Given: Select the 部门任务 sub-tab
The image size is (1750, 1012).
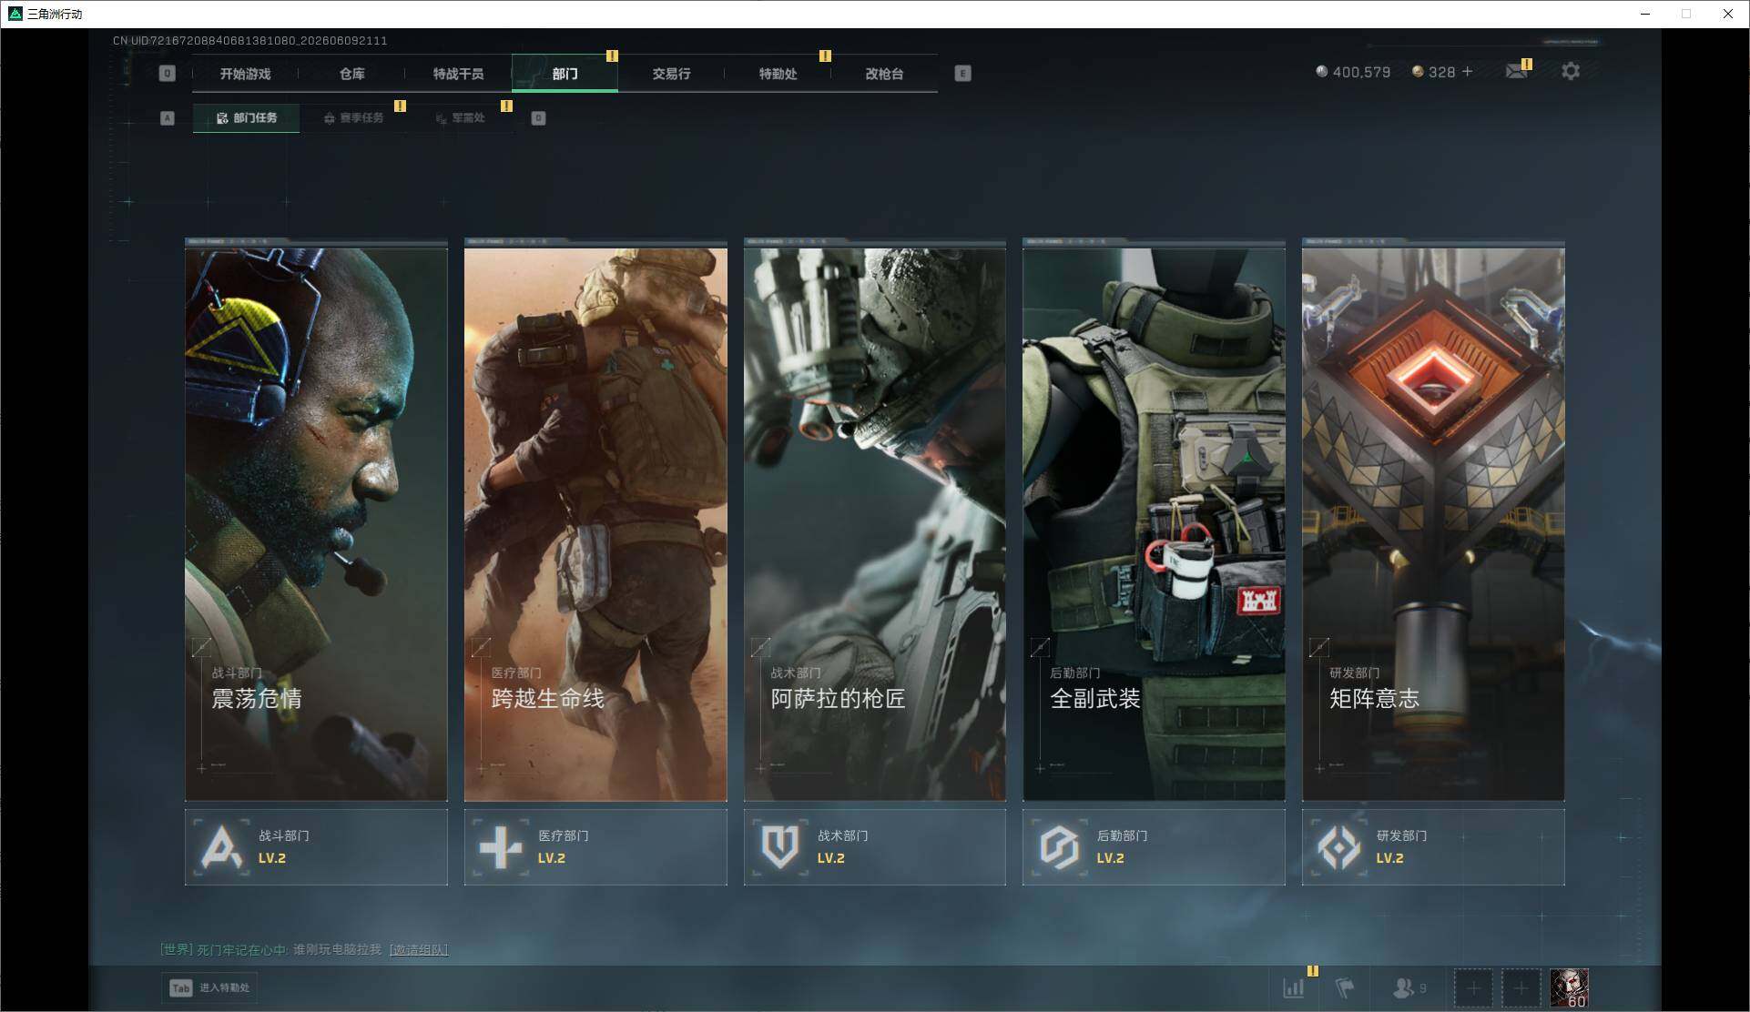Looking at the screenshot, I should 246,118.
